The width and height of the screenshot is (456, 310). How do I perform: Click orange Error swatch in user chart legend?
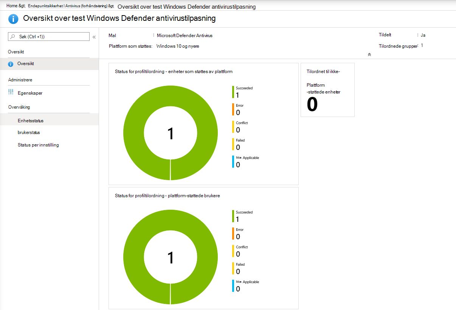(233, 234)
